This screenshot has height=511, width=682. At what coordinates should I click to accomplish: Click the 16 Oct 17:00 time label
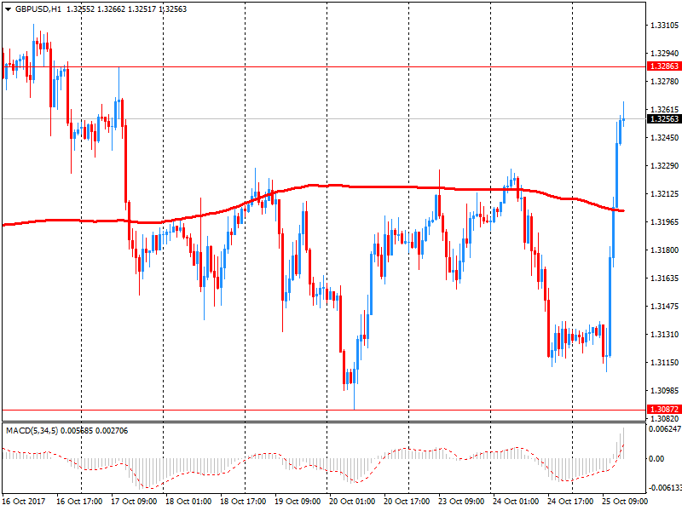[x=79, y=502]
